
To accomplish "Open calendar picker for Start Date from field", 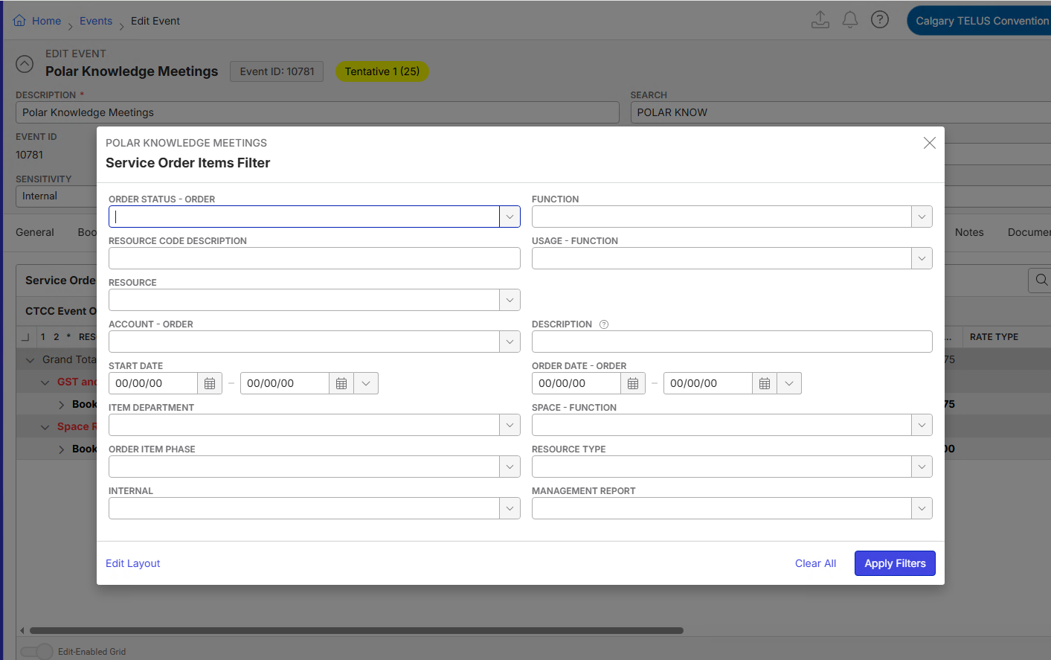I will 210,383.
